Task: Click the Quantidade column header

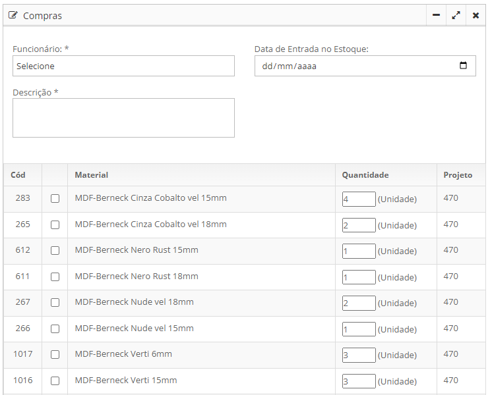Action: pyautogui.click(x=365, y=175)
